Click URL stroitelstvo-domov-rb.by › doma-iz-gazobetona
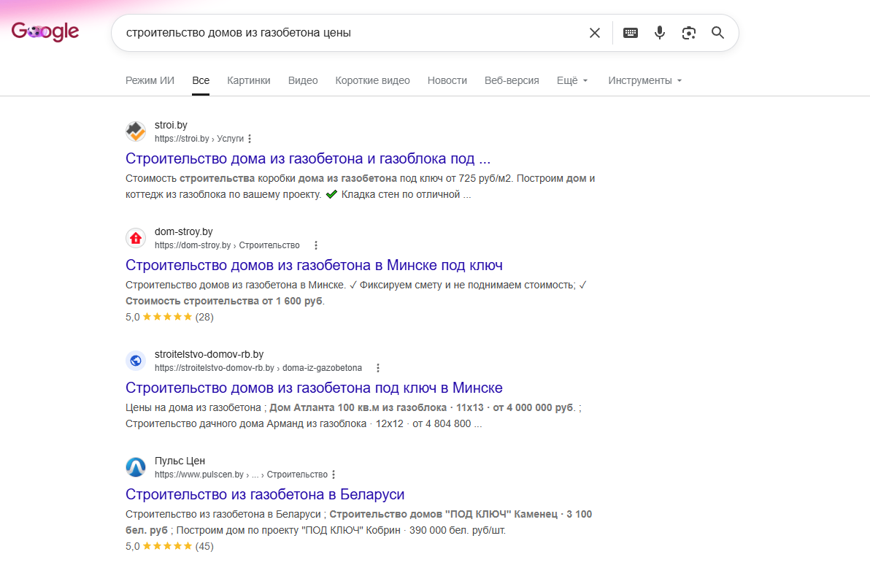 [x=258, y=368]
